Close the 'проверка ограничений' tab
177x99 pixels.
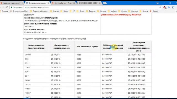coord(22,3)
